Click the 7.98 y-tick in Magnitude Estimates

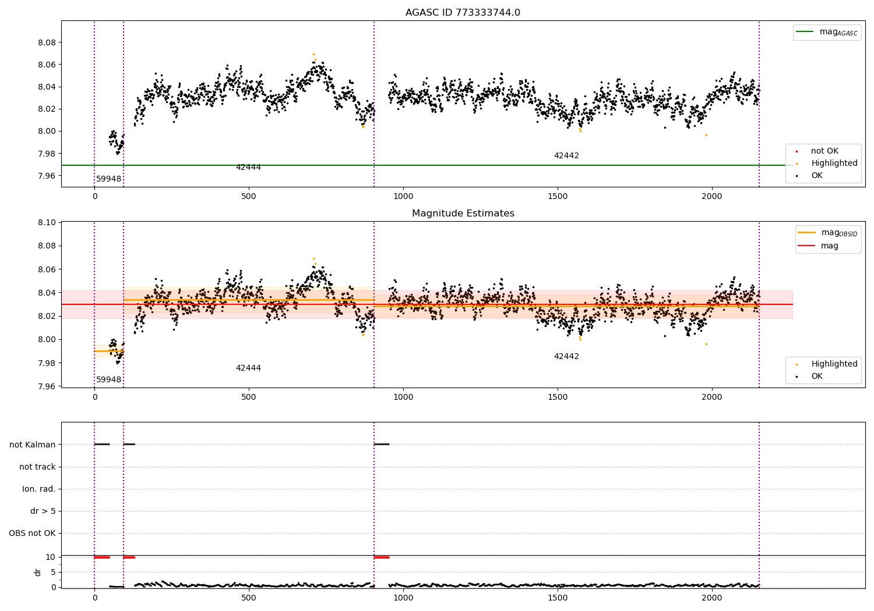(x=47, y=364)
